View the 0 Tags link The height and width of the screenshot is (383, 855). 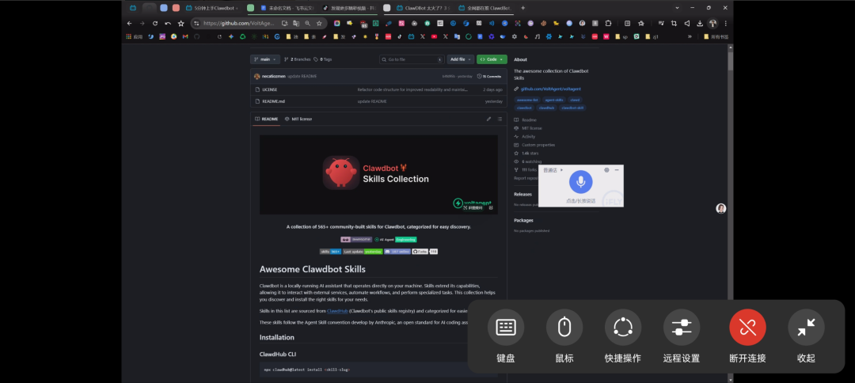tap(323, 59)
